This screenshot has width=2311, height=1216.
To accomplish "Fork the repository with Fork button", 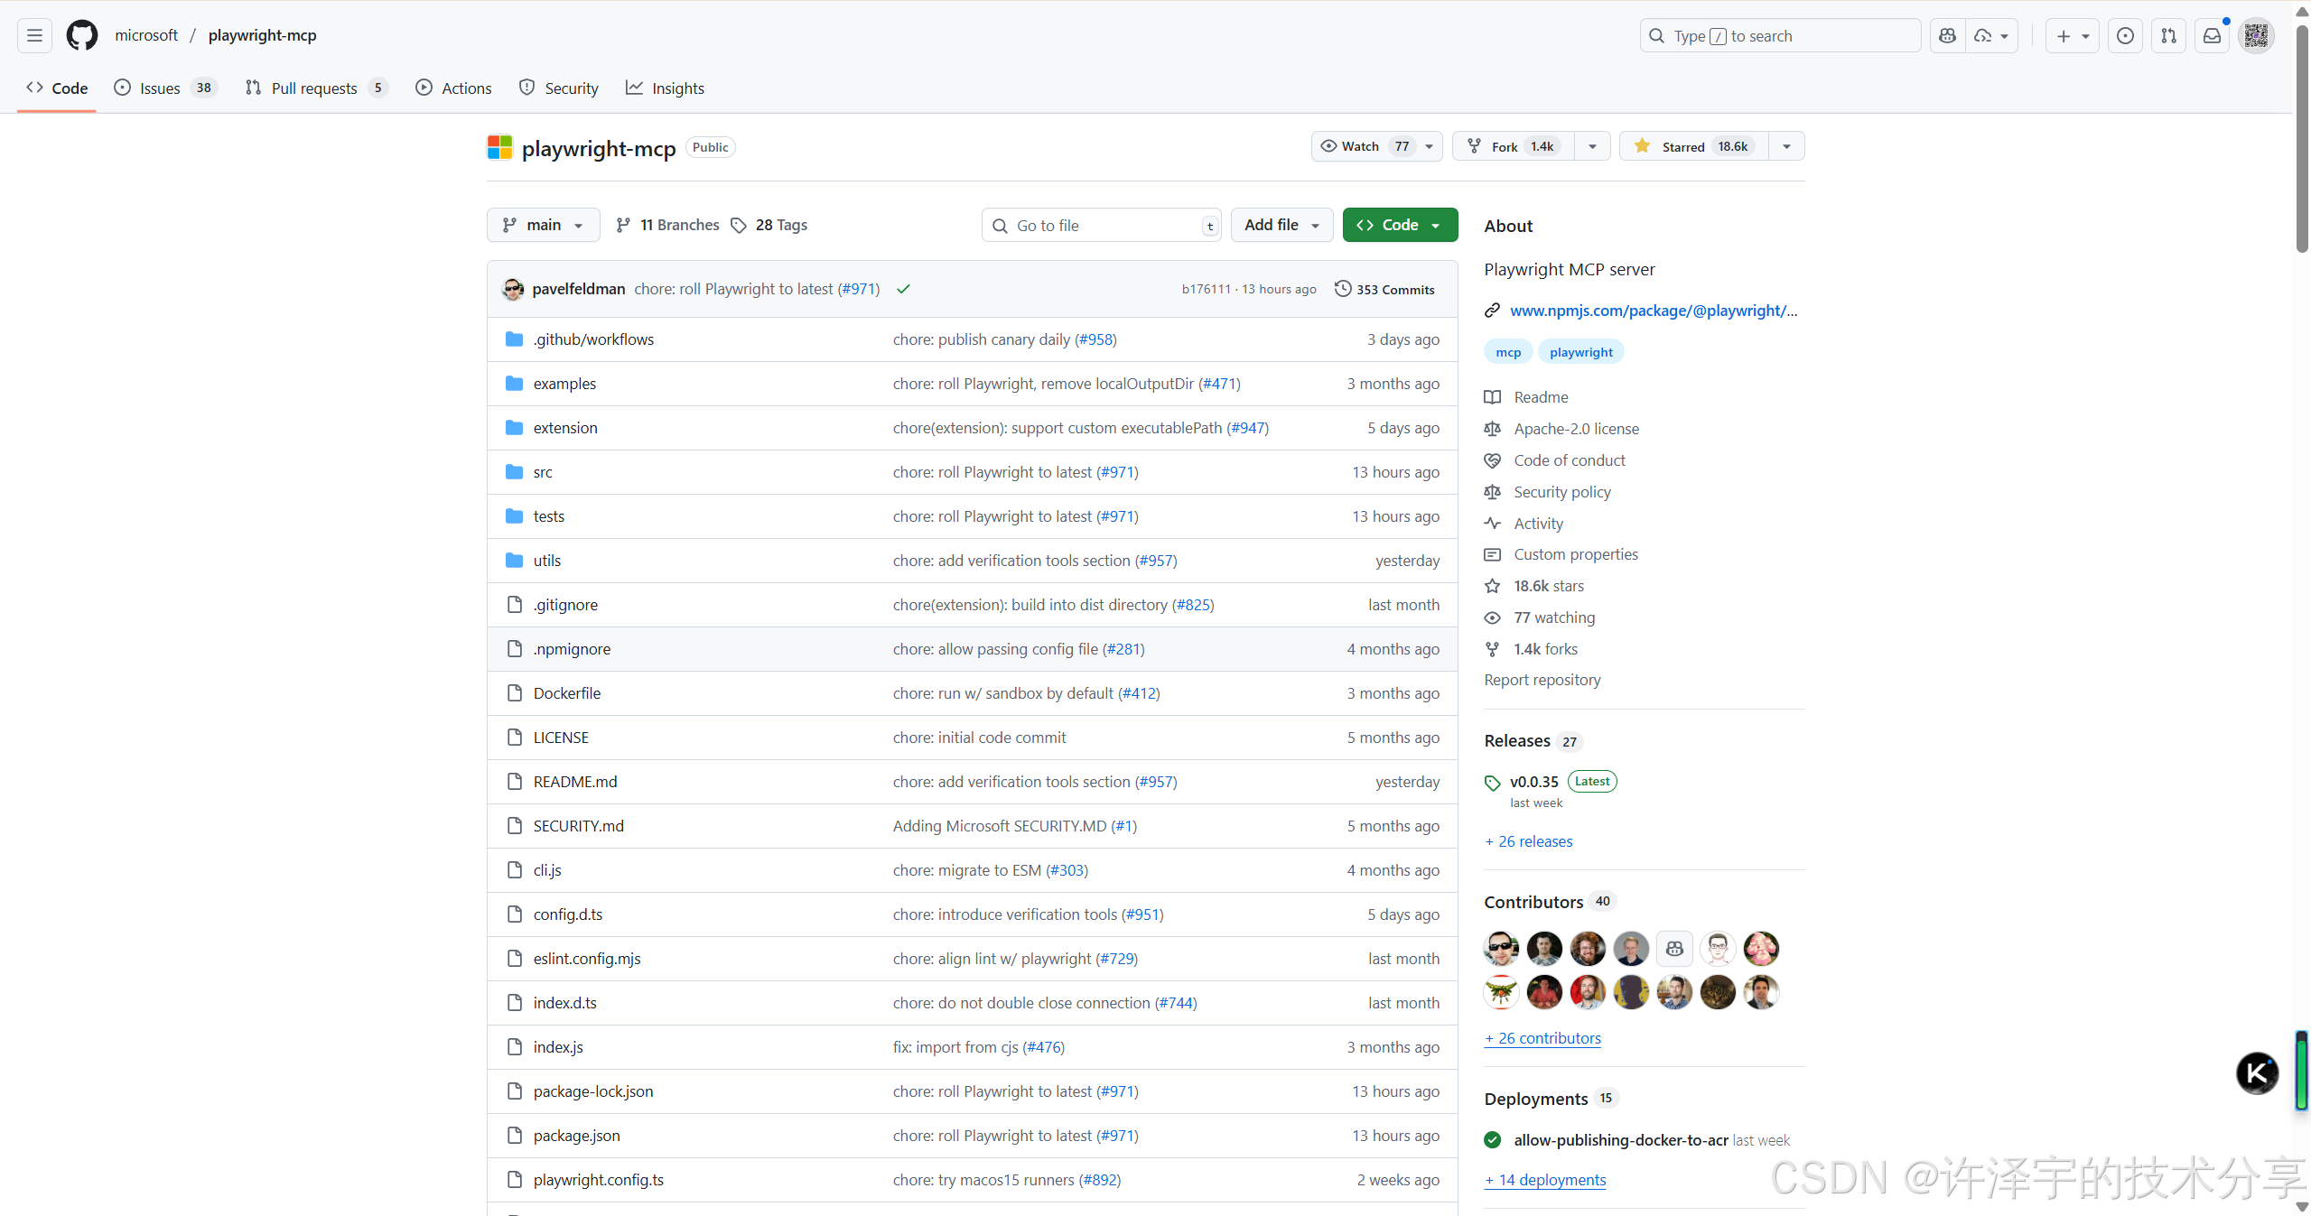I will click(1514, 146).
